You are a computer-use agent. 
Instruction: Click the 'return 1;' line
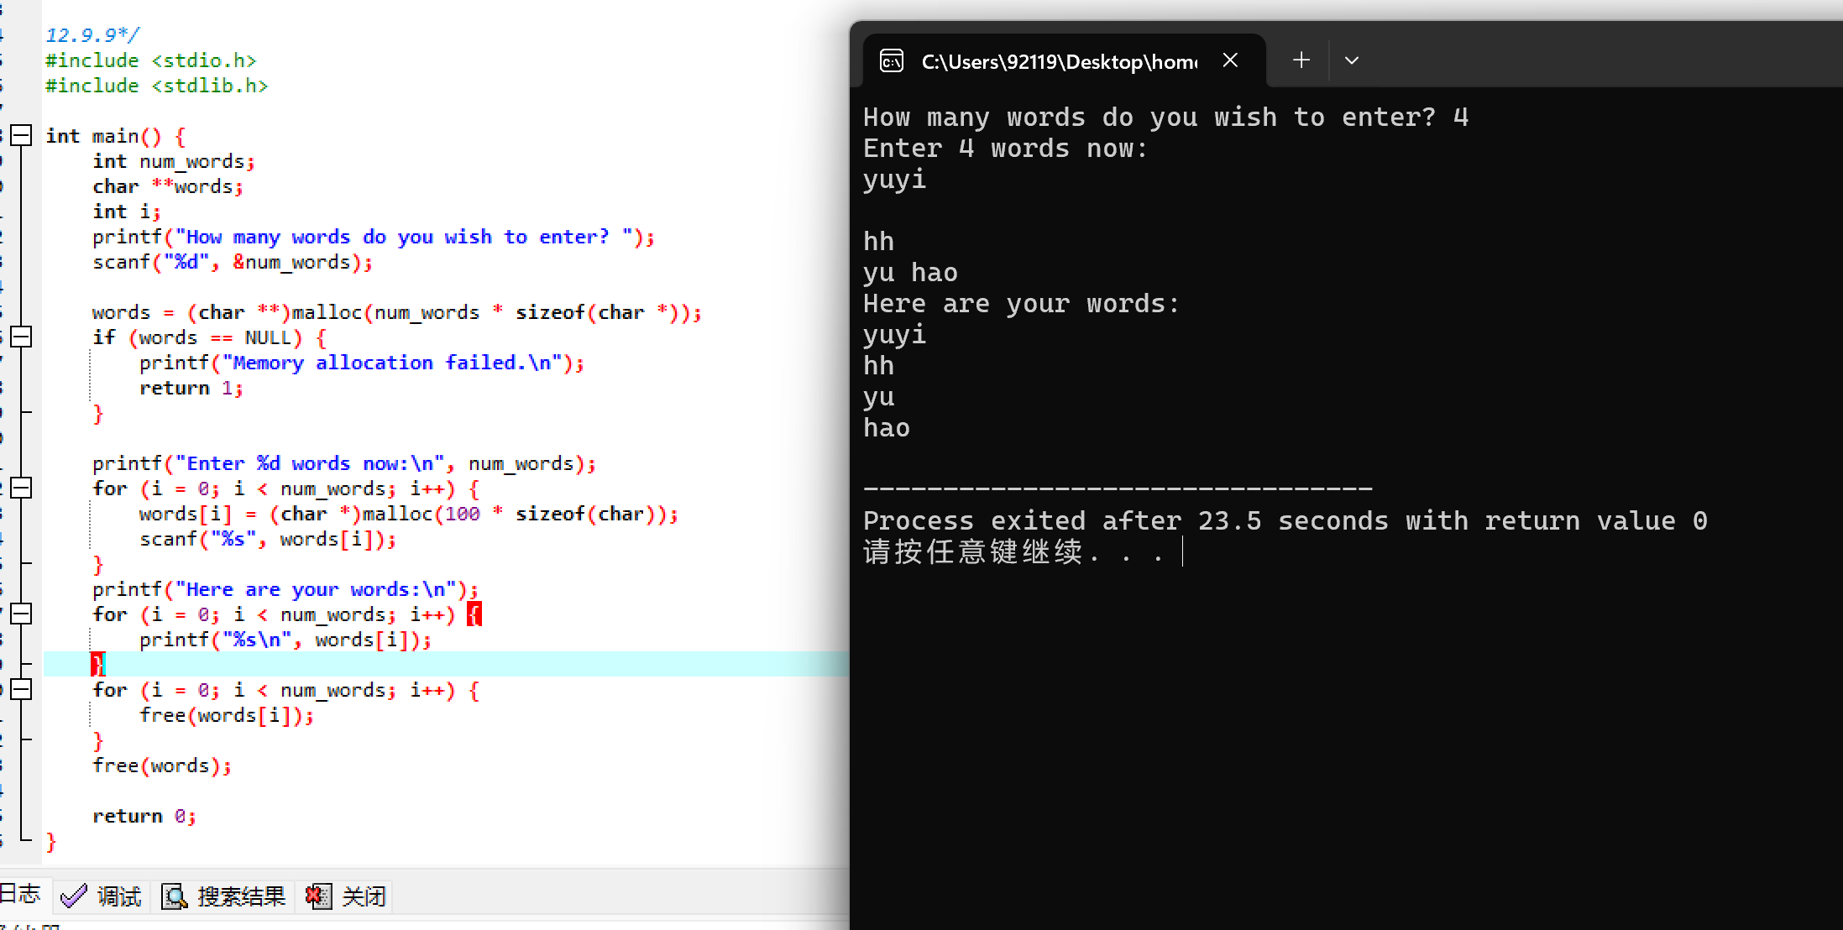pyautogui.click(x=191, y=388)
